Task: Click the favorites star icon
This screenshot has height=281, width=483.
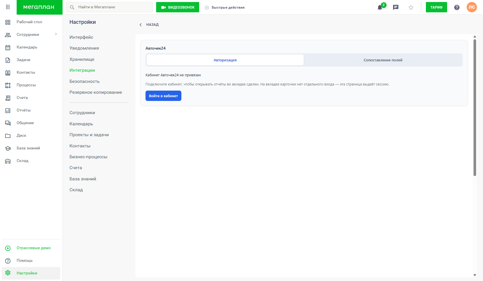Action: click(411, 7)
